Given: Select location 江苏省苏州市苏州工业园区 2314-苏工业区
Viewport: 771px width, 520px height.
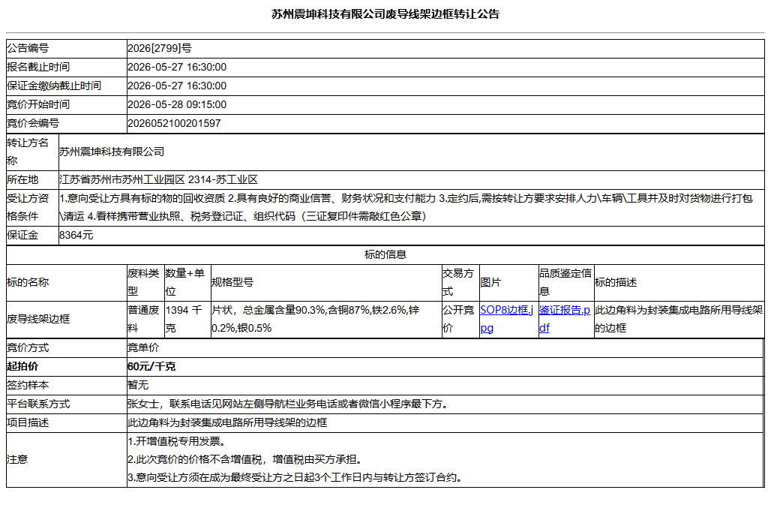Looking at the screenshot, I should click(158, 179).
